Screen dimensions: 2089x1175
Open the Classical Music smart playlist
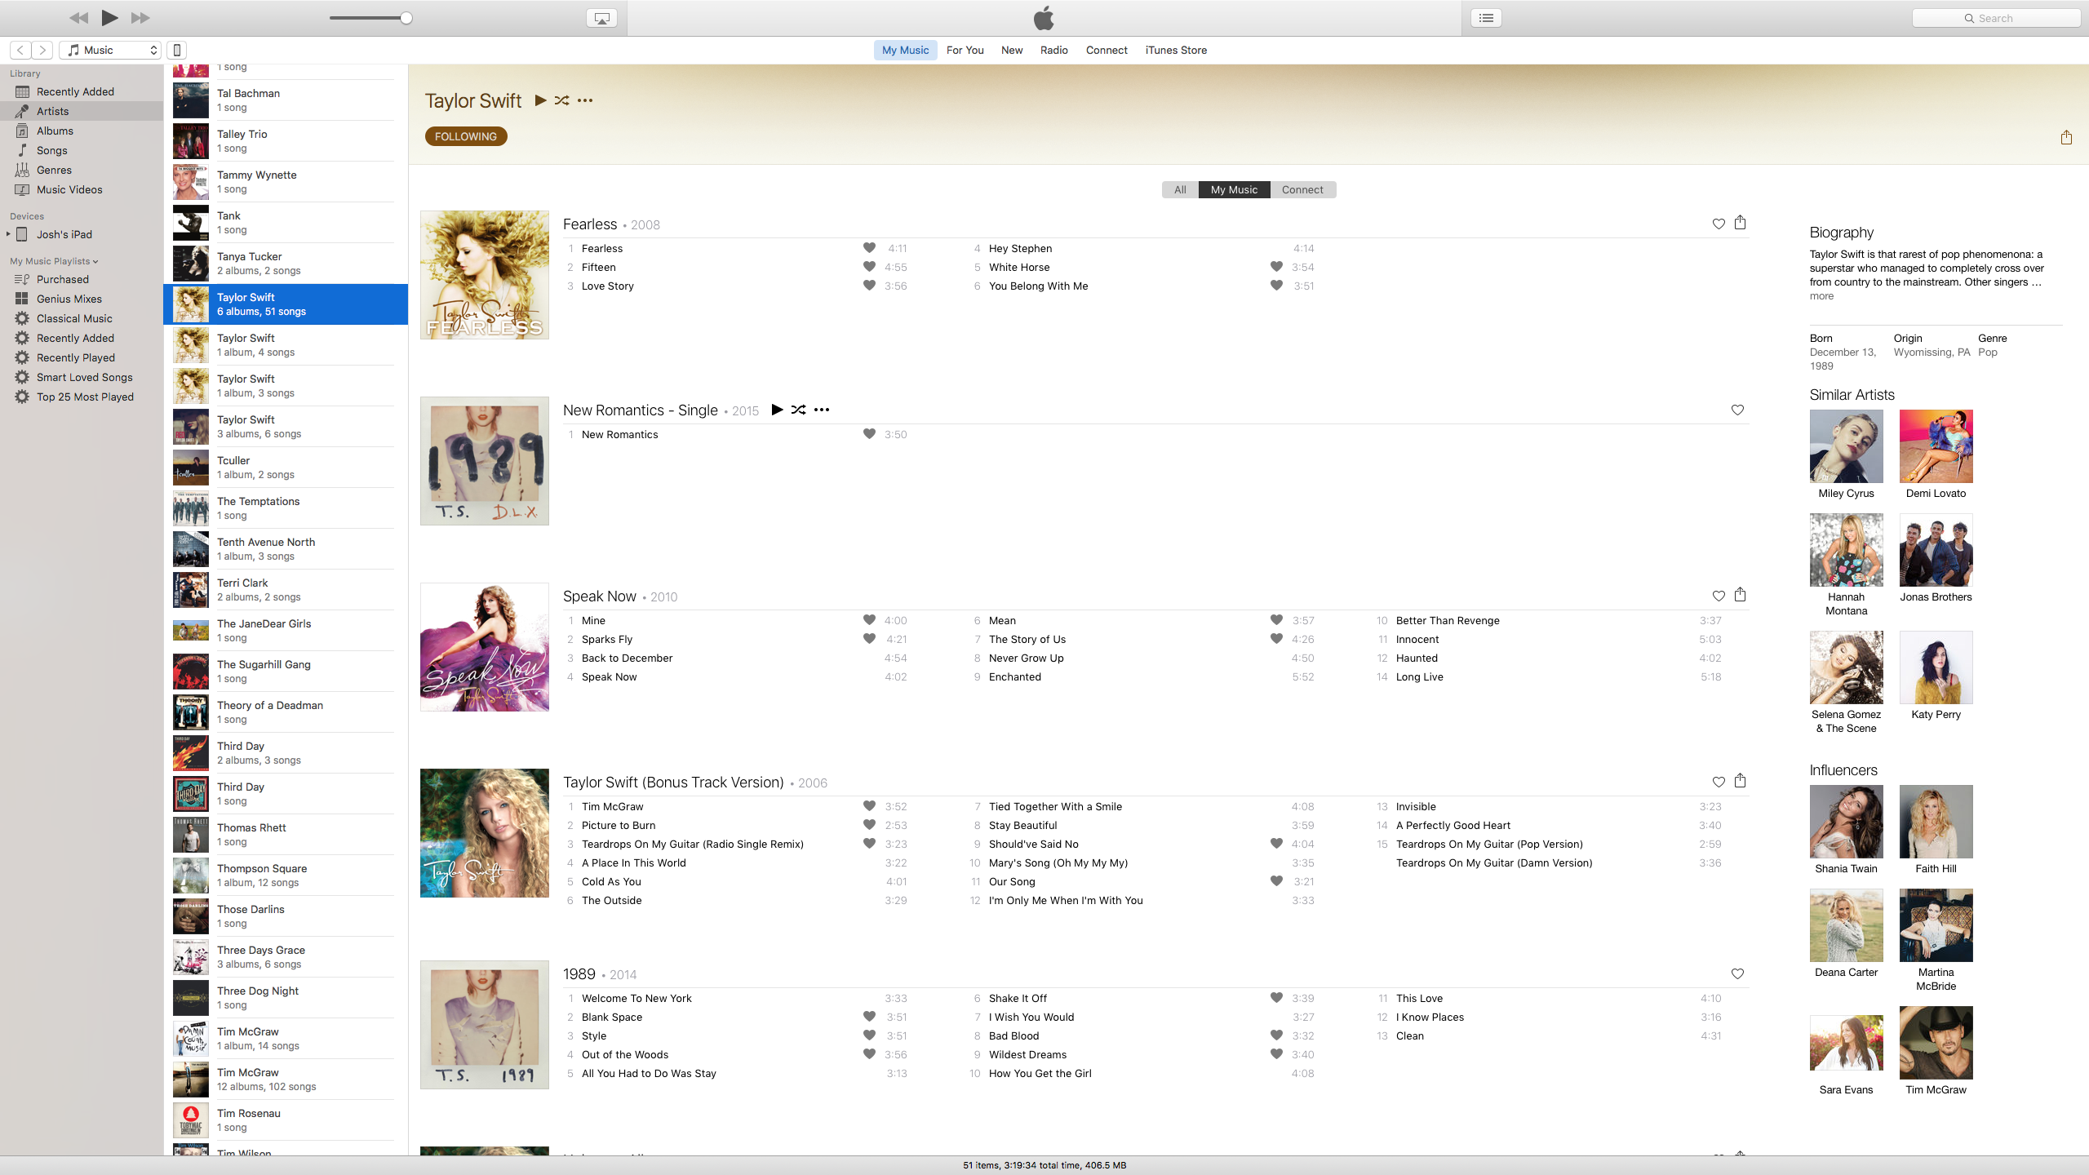pos(82,318)
